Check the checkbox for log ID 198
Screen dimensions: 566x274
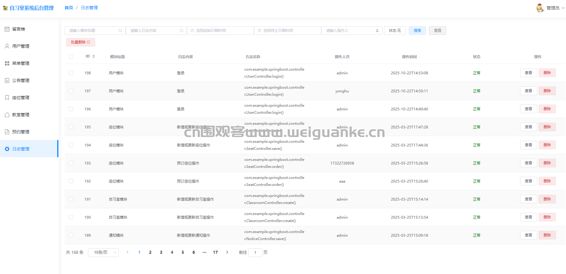pos(71,73)
